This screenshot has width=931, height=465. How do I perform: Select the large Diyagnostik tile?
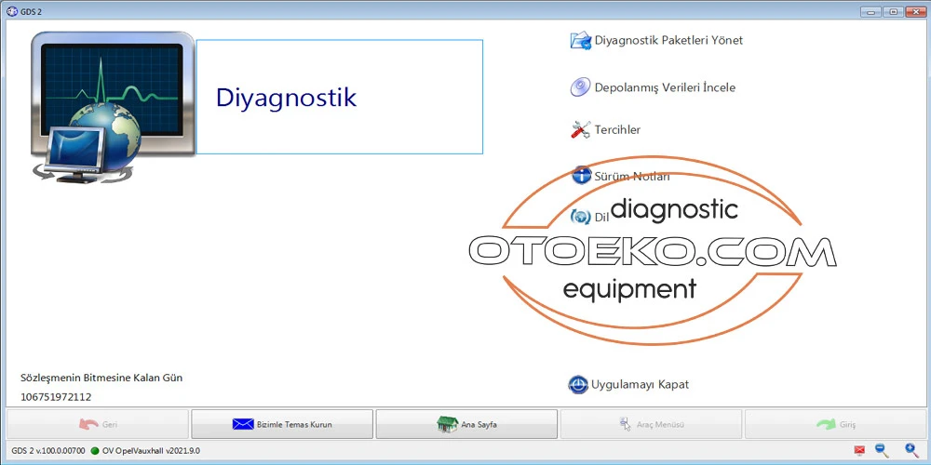tap(339, 98)
